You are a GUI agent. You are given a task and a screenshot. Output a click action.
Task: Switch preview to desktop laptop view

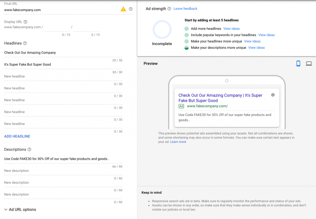(309, 64)
